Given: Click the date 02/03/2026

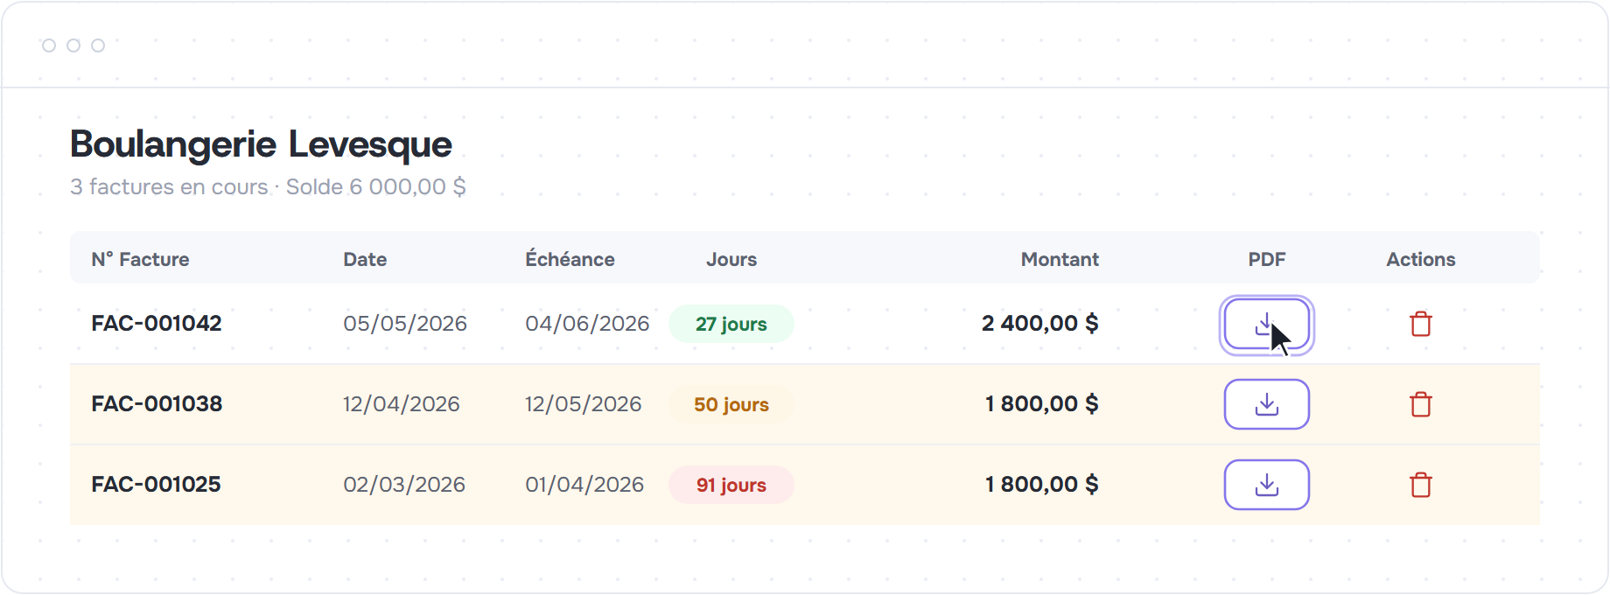Looking at the screenshot, I should pos(404,485).
